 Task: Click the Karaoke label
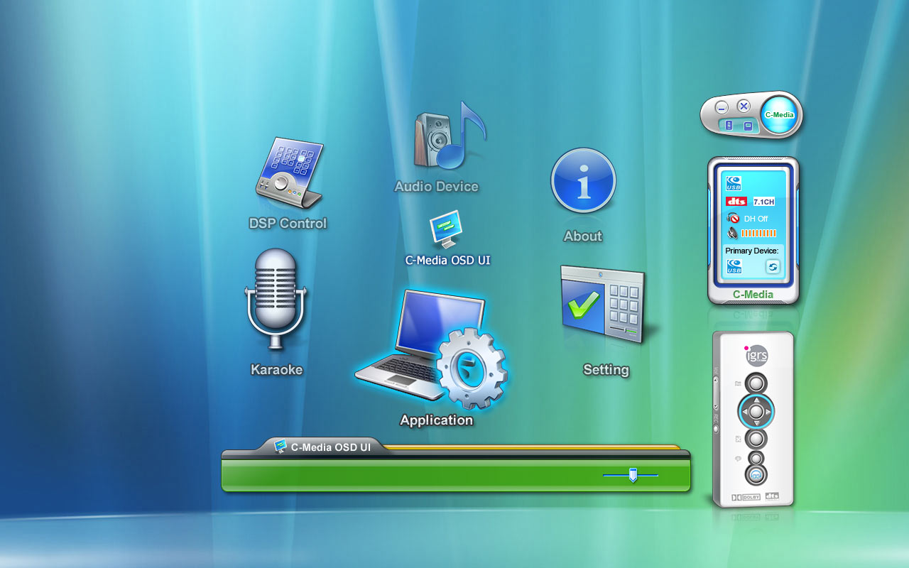pyautogui.click(x=276, y=369)
